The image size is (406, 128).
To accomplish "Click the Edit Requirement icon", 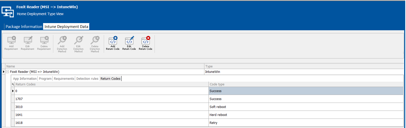I will pyautogui.click(x=27, y=41).
